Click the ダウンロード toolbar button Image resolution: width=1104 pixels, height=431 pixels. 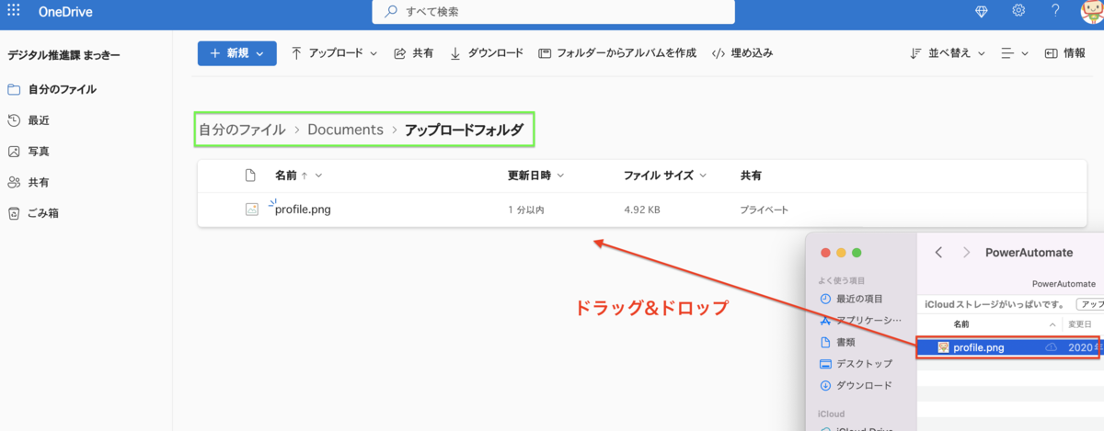pyautogui.click(x=487, y=53)
